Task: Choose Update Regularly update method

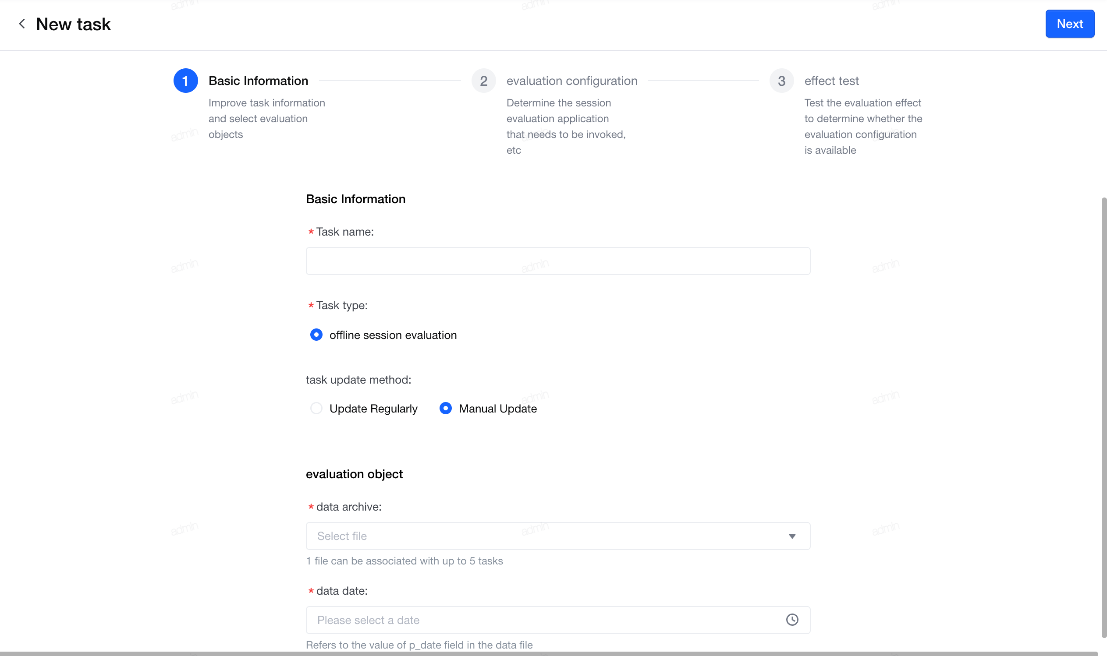Action: pos(316,408)
